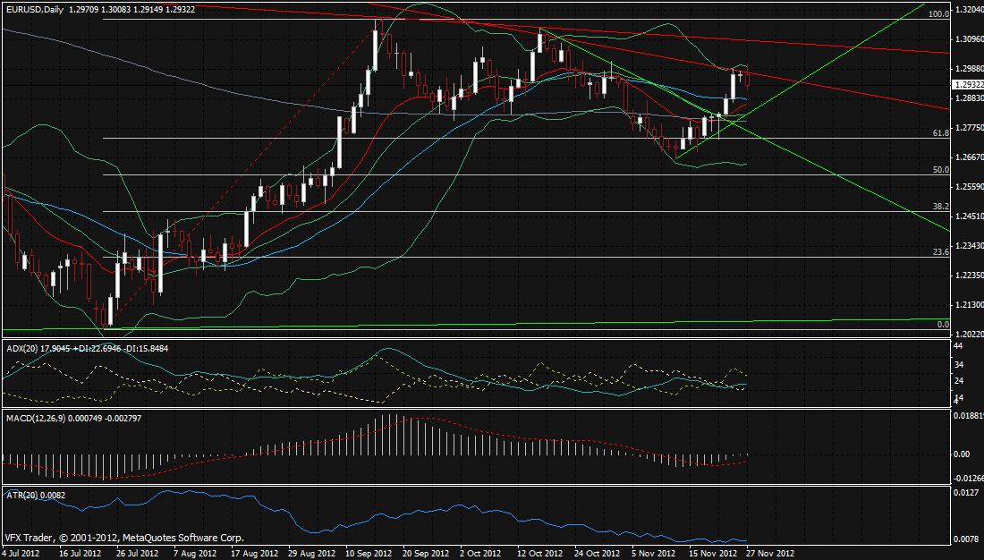Click the 23.6 Fibonacci retracement label
Image resolution: width=984 pixels, height=560 pixels.
tap(940, 251)
